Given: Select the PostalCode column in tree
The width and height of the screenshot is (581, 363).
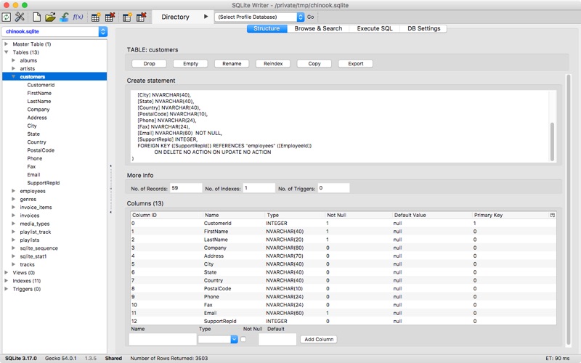Looking at the screenshot, I should click(41, 150).
